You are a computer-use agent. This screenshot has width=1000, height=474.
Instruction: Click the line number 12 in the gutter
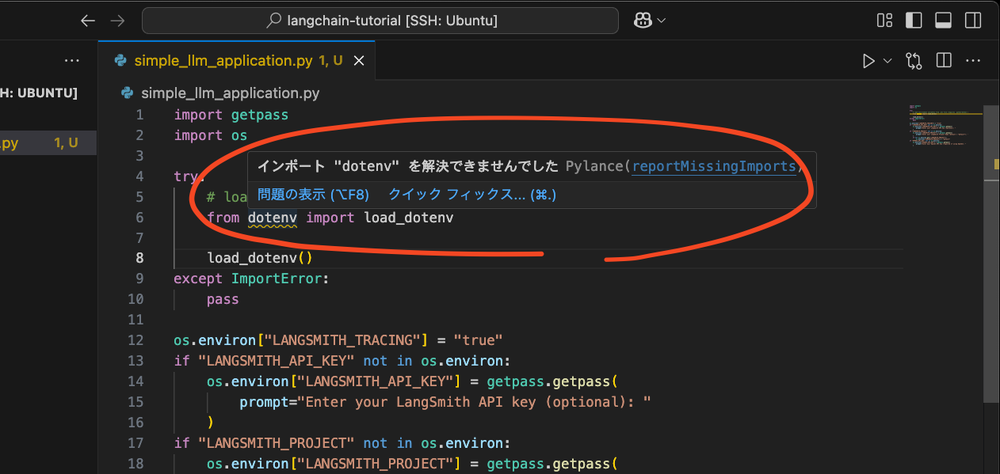click(135, 340)
